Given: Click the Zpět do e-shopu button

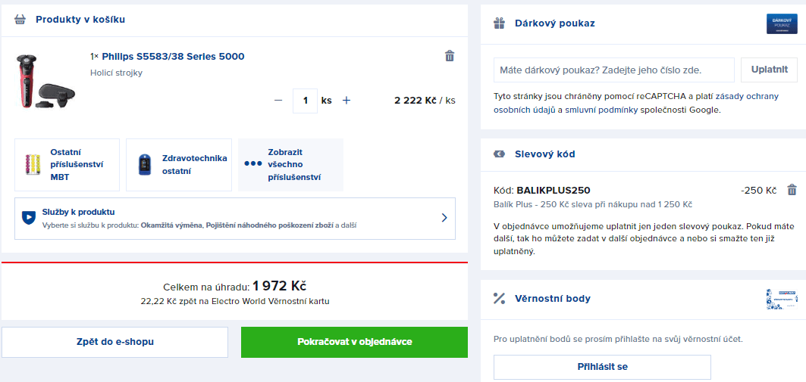Looking at the screenshot, I should coord(115,342).
